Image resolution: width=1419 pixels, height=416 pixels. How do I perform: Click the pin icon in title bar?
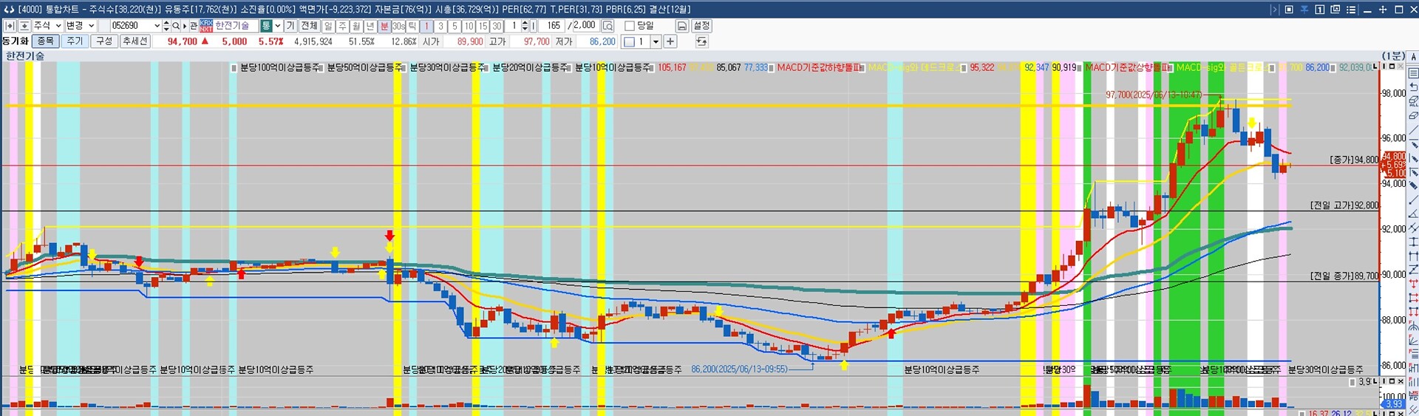1304,10
